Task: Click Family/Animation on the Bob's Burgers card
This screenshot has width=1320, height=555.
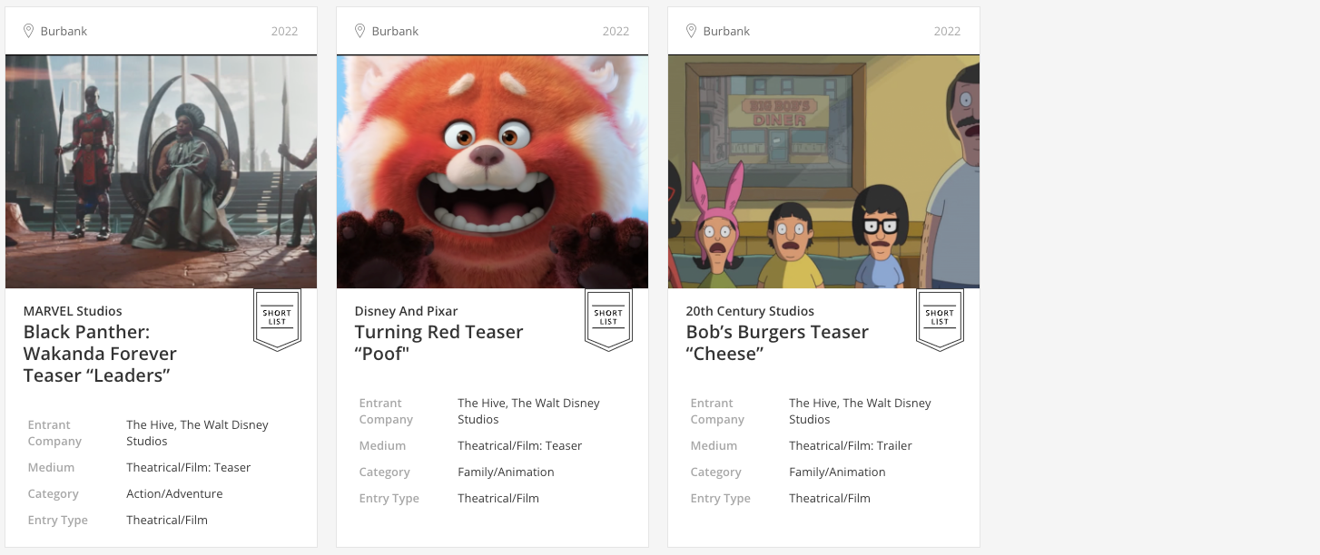Action: coord(837,472)
